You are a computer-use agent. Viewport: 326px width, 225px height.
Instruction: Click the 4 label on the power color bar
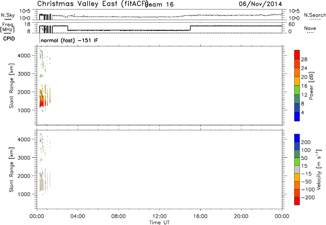(302, 112)
